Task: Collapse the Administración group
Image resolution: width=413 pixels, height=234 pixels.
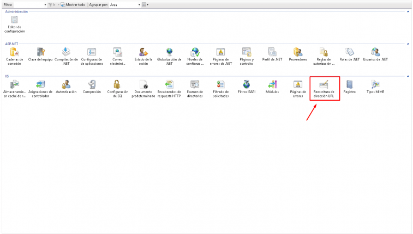Action: click(408, 11)
